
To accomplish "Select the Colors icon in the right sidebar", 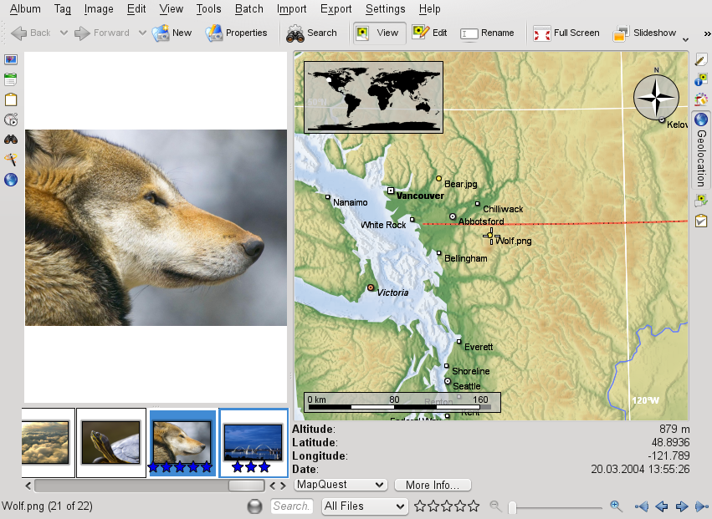I will coord(701,99).
